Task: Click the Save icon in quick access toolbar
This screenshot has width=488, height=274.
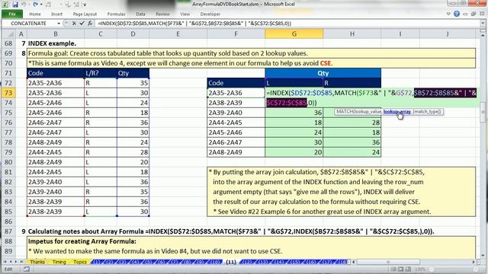Action: (15, 5)
